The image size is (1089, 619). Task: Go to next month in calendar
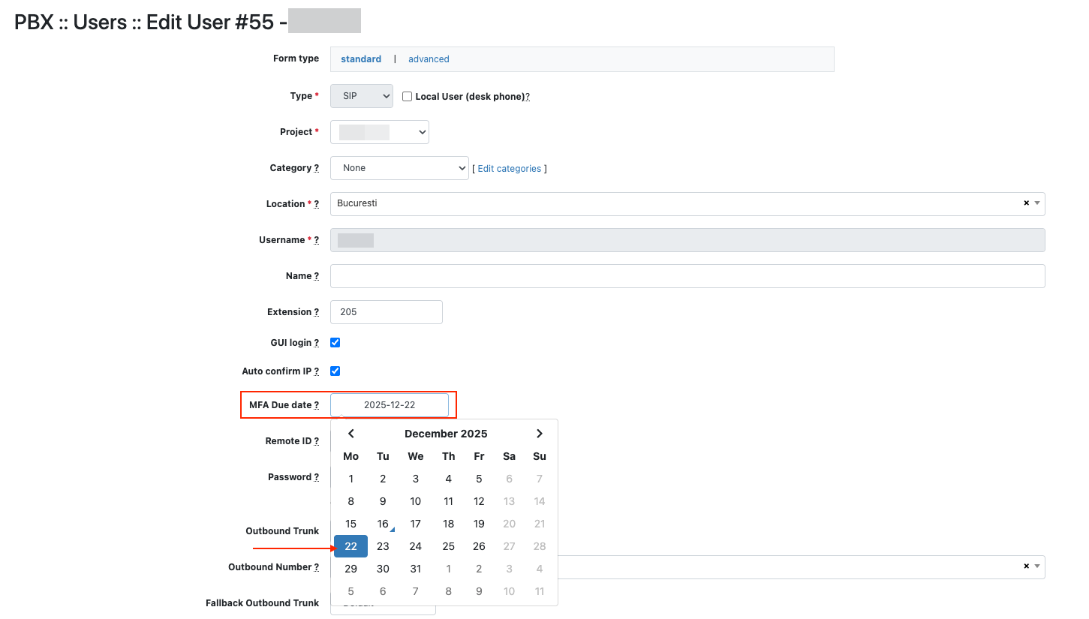click(x=539, y=434)
